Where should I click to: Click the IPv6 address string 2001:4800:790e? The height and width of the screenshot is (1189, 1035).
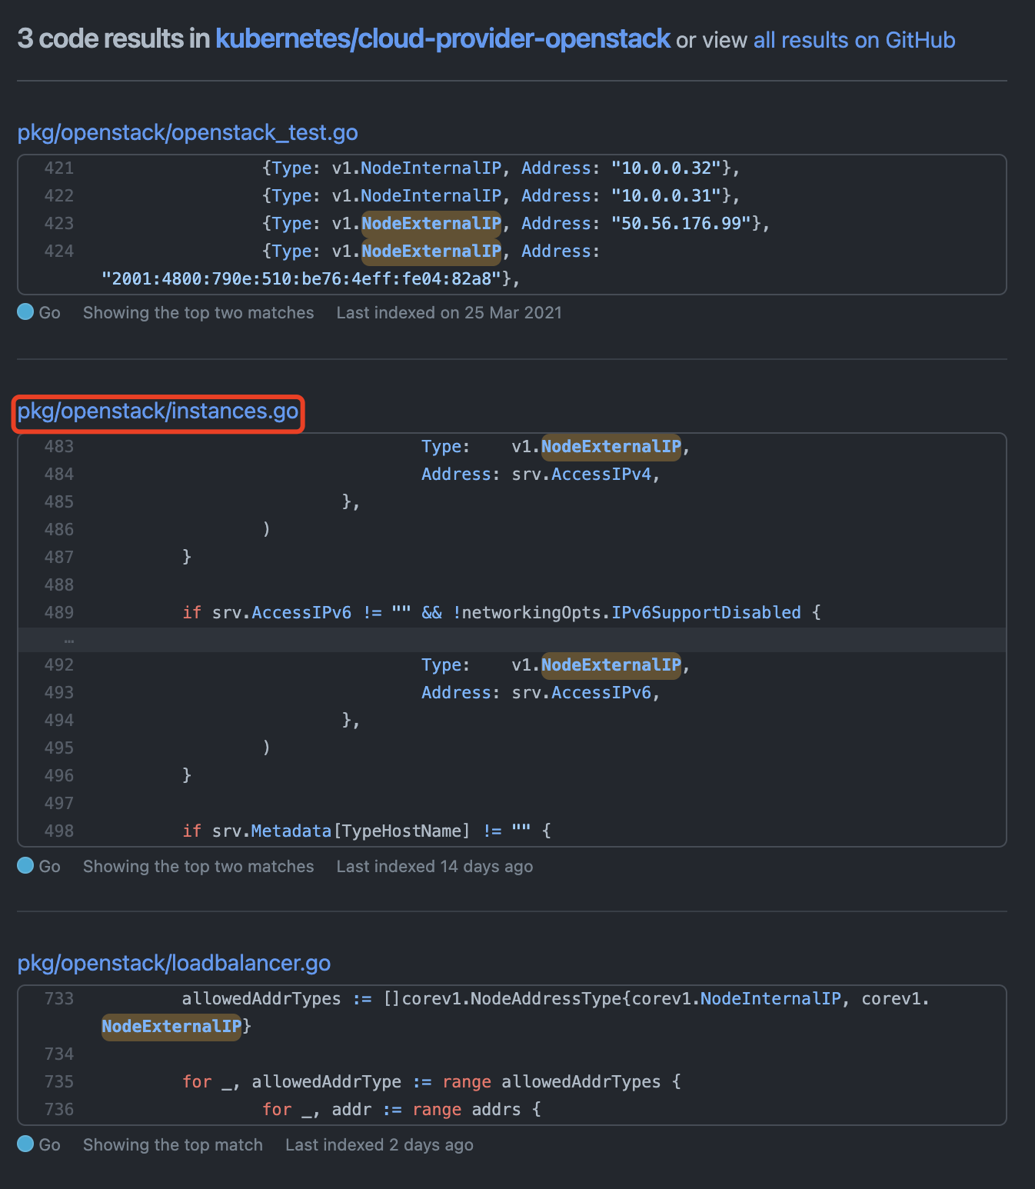pyautogui.click(x=302, y=278)
